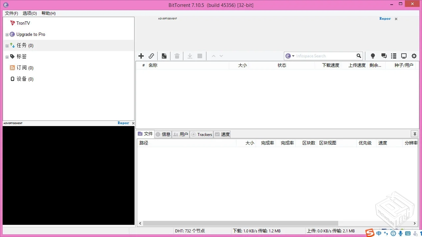Screen dimensions: 422x237
Task: Click the Sogou microphone voice input icon
Action: (x=401, y=233)
